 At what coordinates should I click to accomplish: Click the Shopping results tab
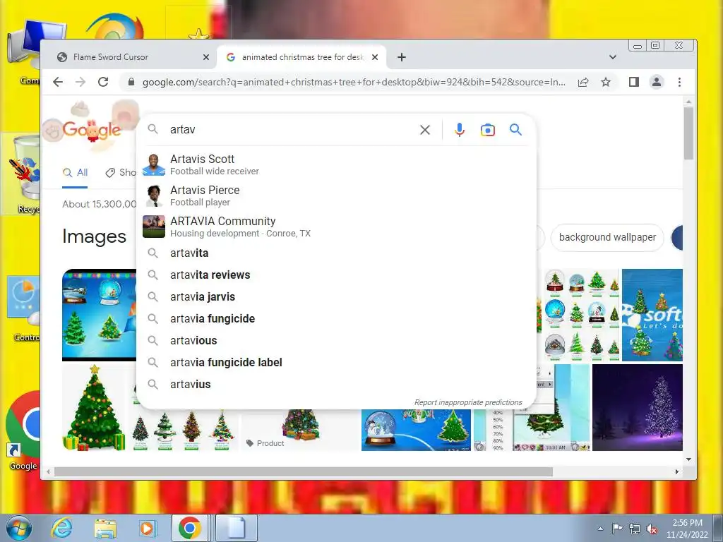click(x=121, y=173)
